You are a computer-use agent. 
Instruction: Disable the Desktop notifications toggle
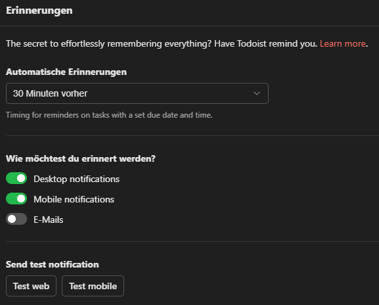[x=16, y=179]
